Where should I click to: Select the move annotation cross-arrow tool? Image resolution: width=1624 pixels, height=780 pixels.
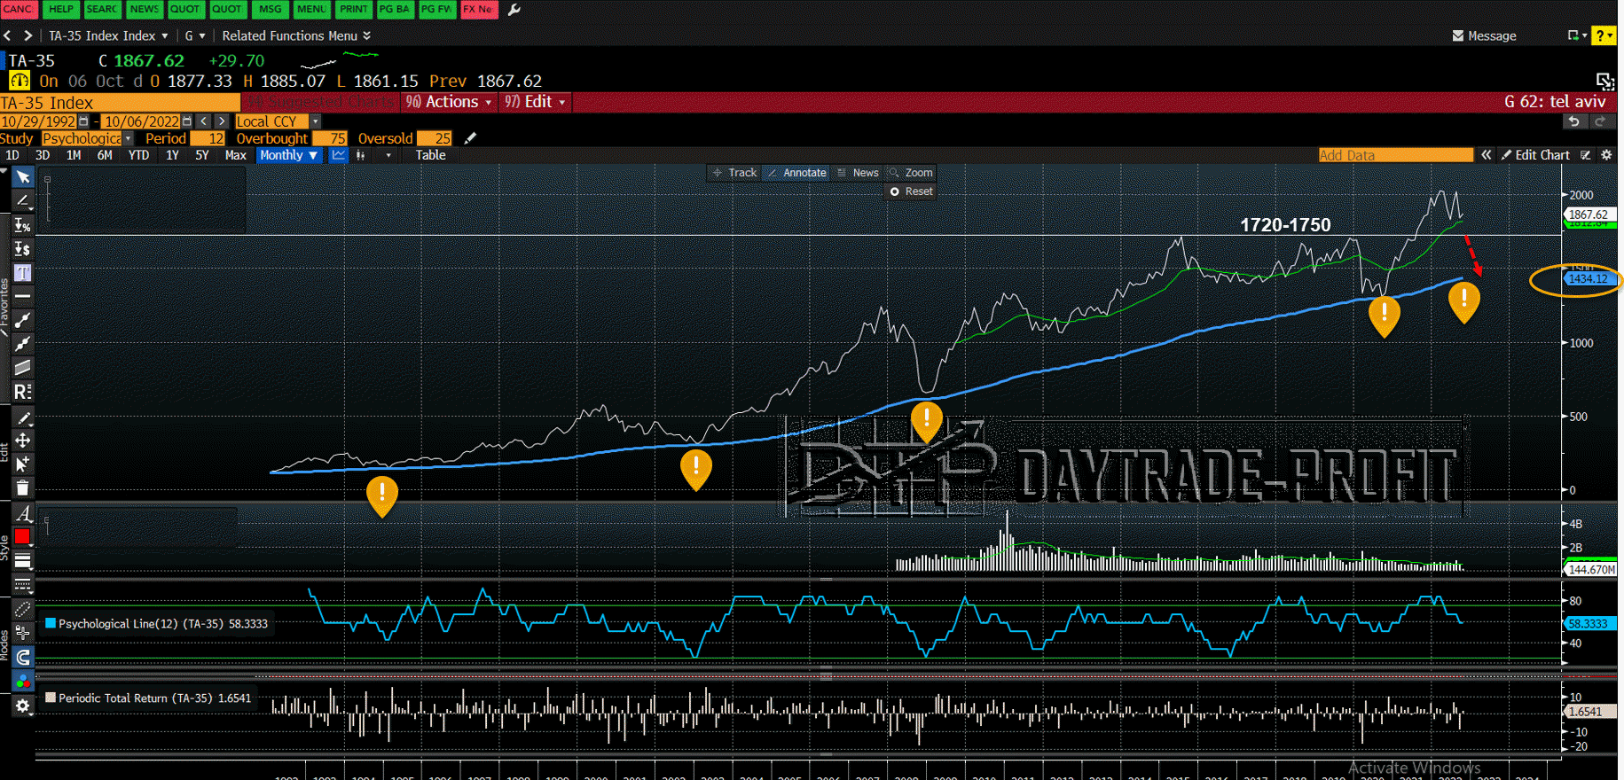[23, 441]
